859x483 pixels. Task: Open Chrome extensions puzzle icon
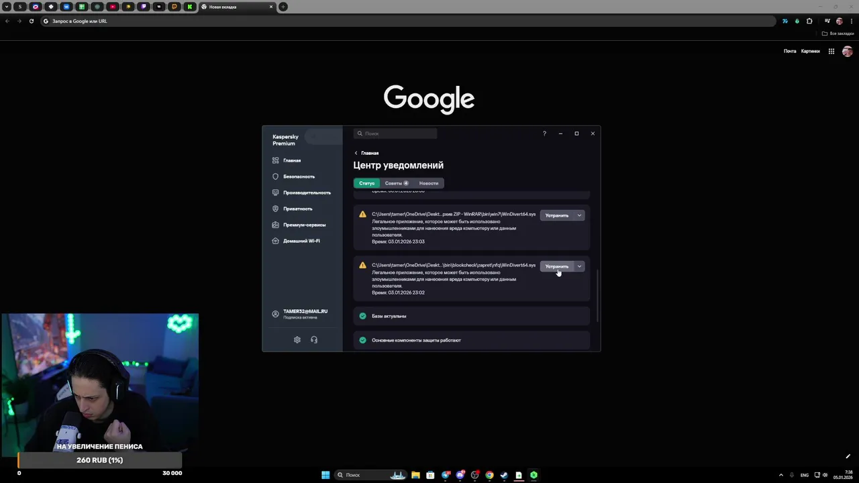[x=809, y=21]
